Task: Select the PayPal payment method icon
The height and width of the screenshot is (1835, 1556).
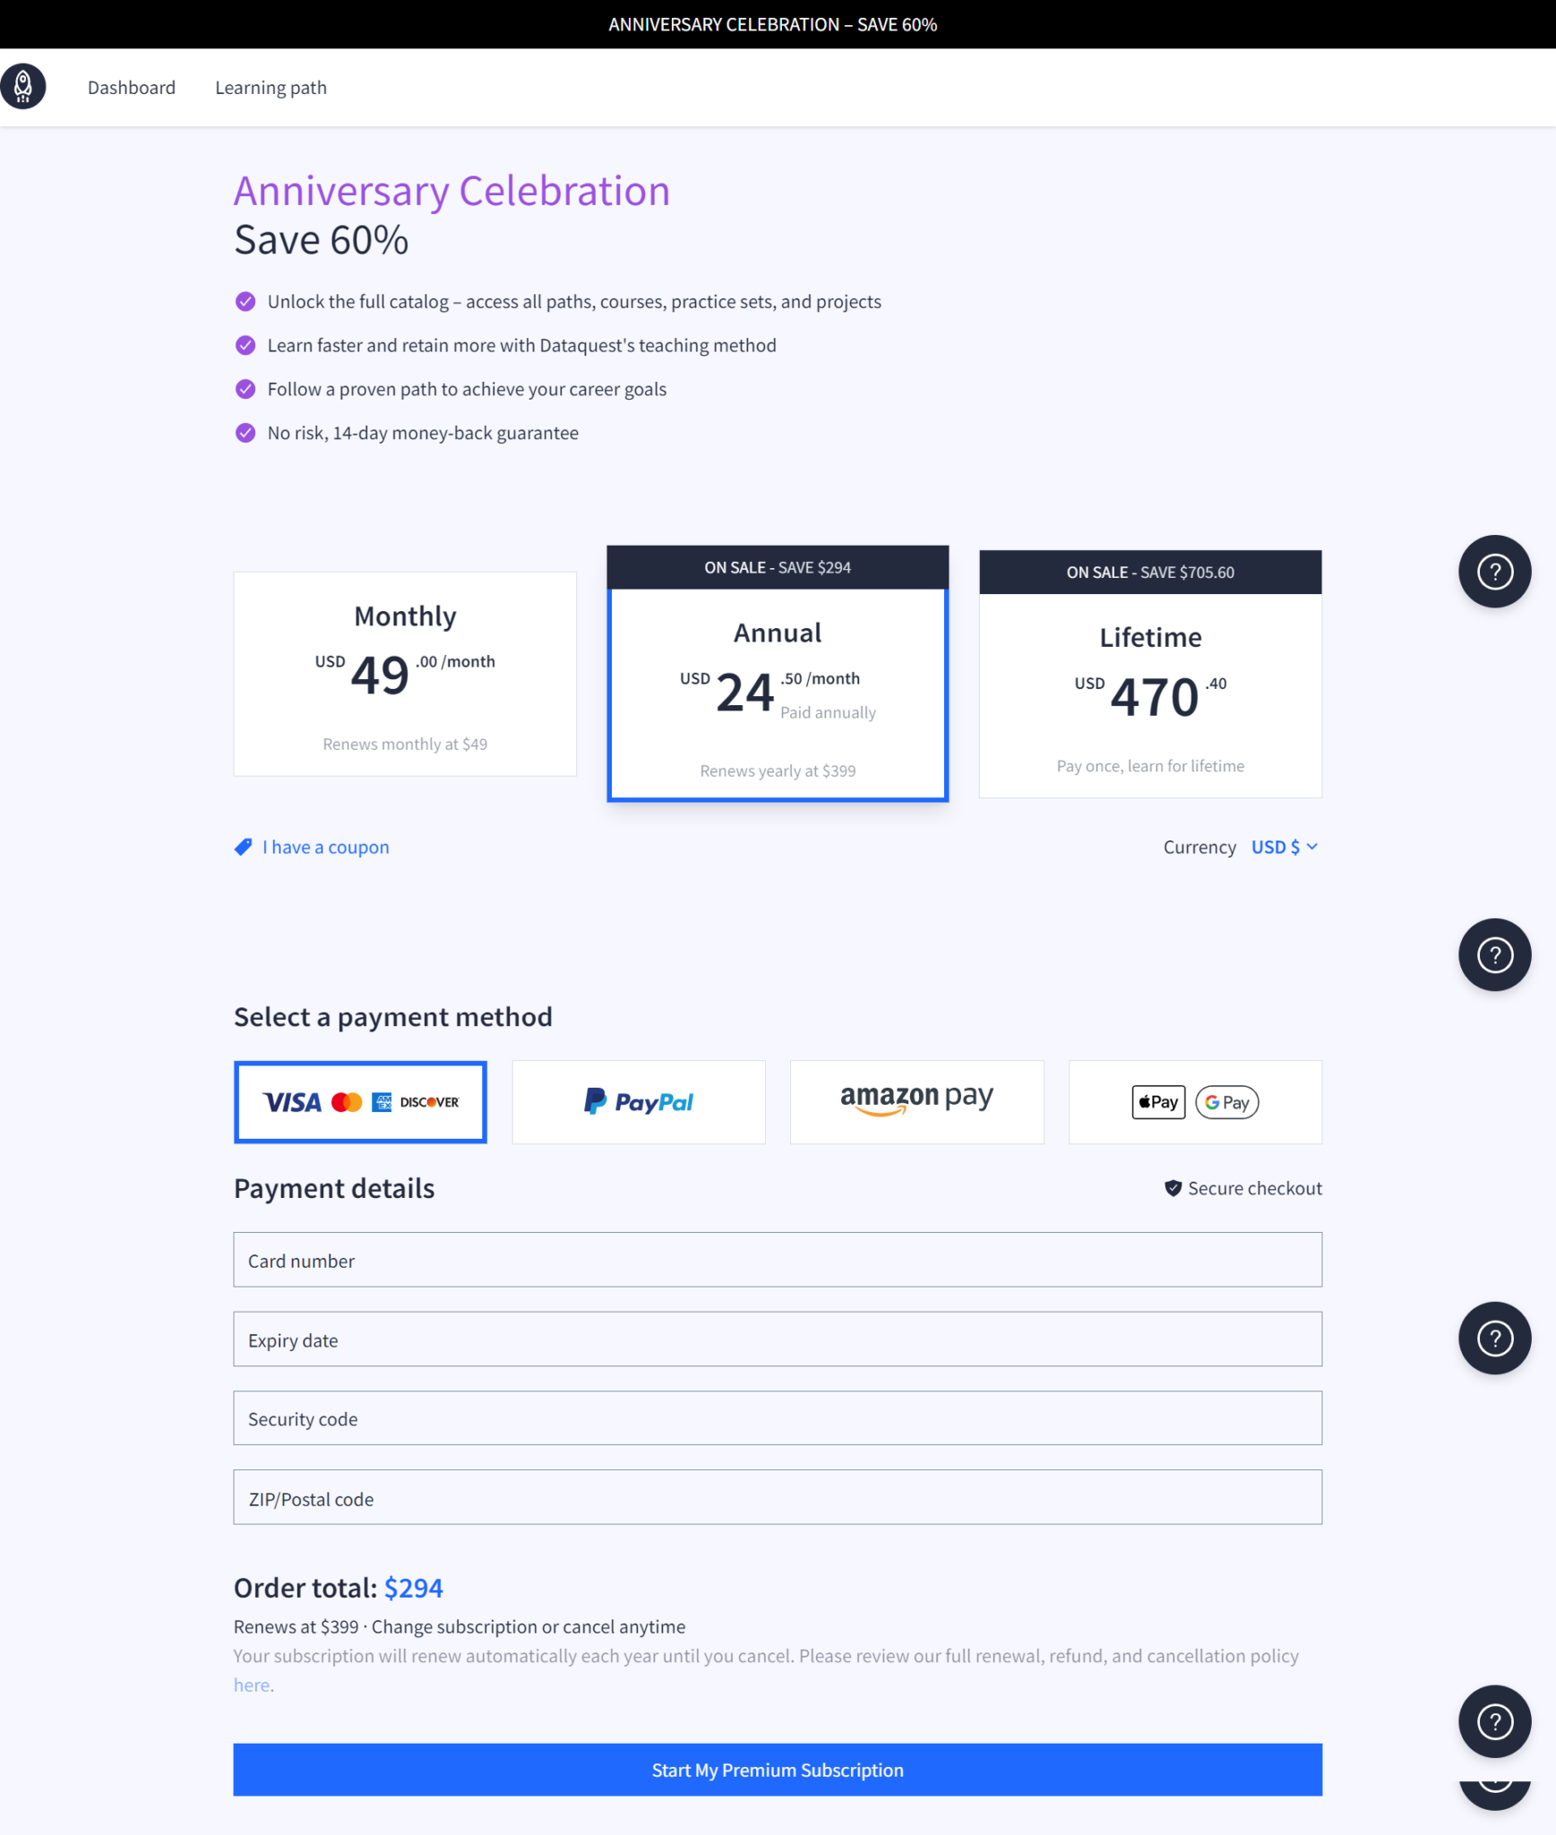Action: [x=638, y=1101]
